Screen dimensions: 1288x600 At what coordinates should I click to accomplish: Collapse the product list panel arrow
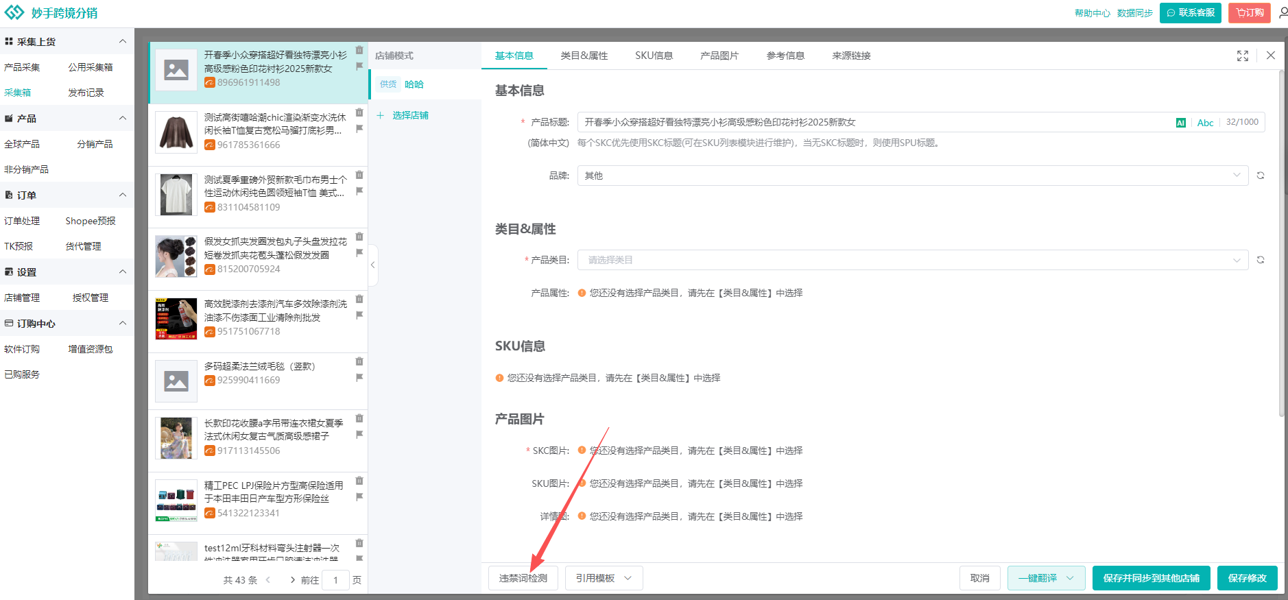tap(372, 265)
